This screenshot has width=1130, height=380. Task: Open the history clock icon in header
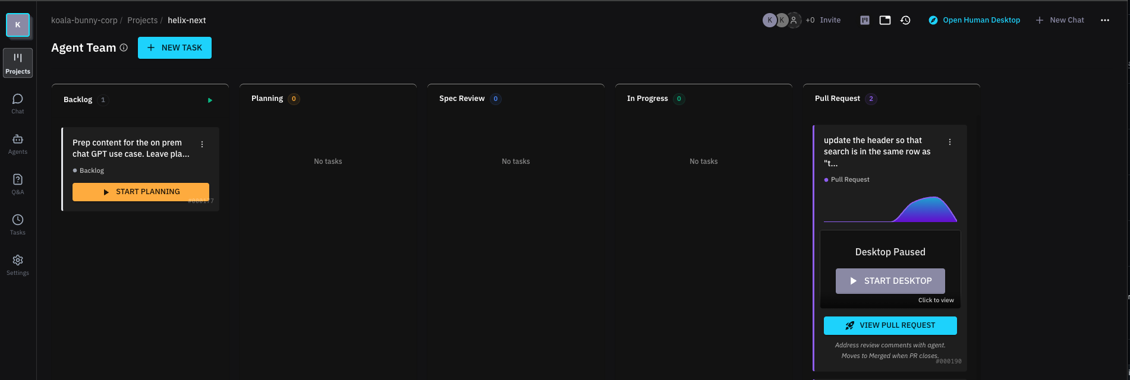click(x=905, y=20)
